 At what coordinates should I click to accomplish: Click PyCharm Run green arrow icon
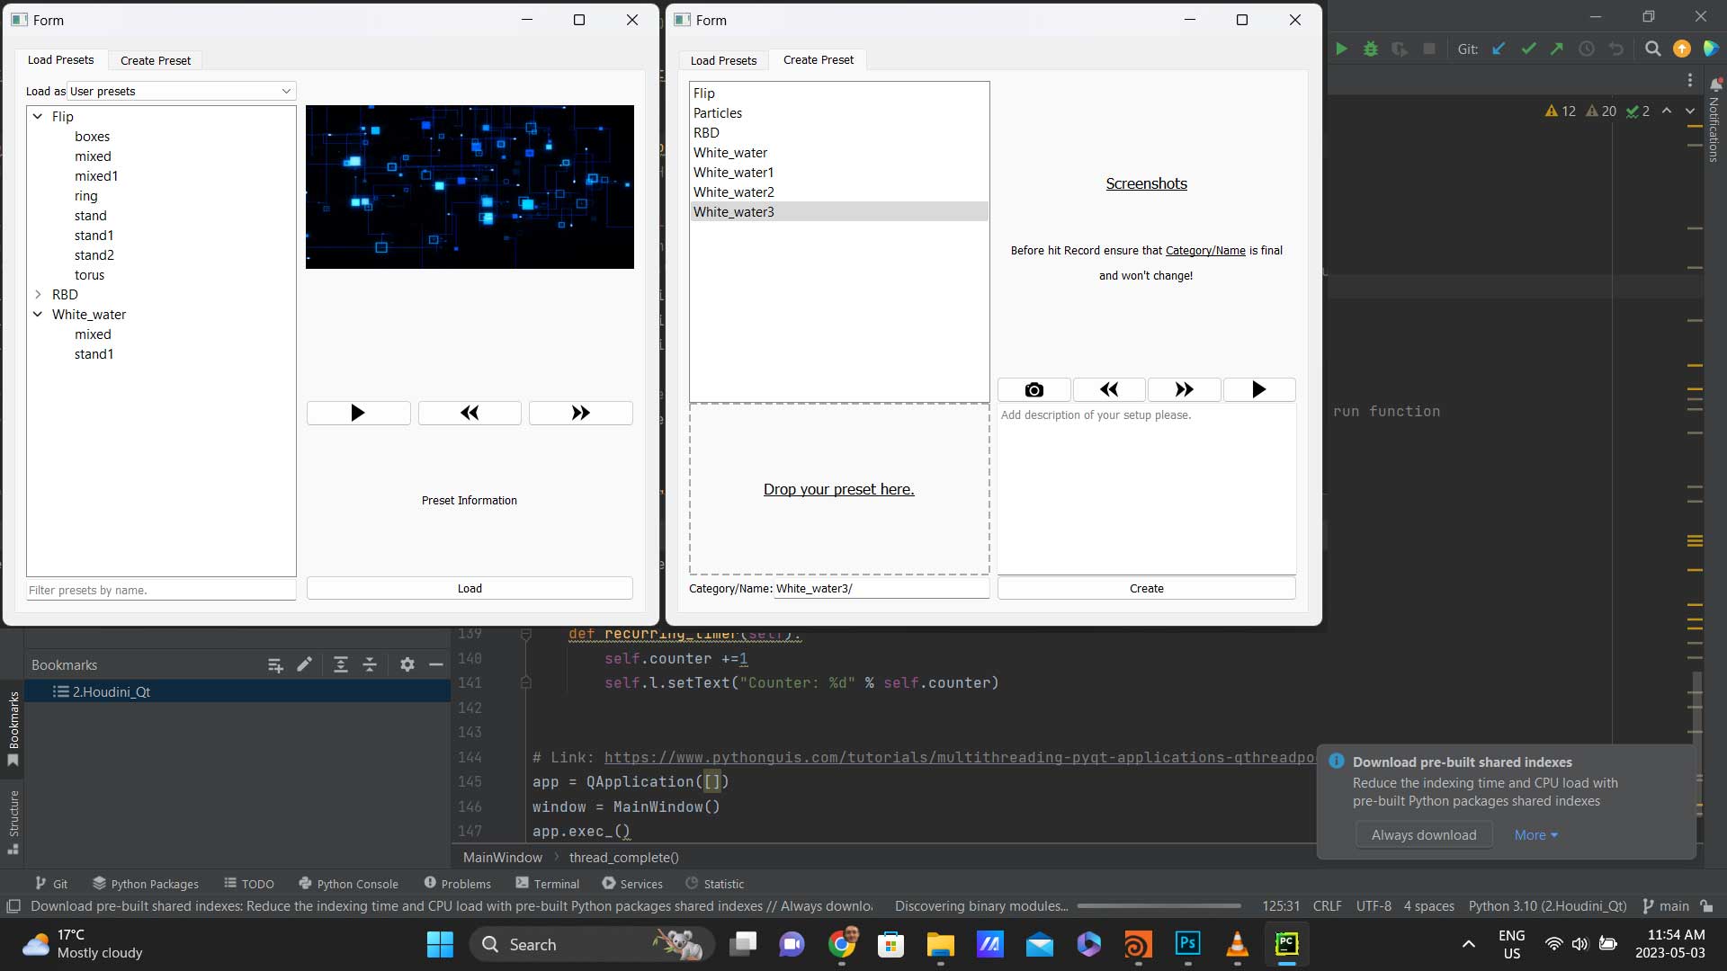(1341, 49)
